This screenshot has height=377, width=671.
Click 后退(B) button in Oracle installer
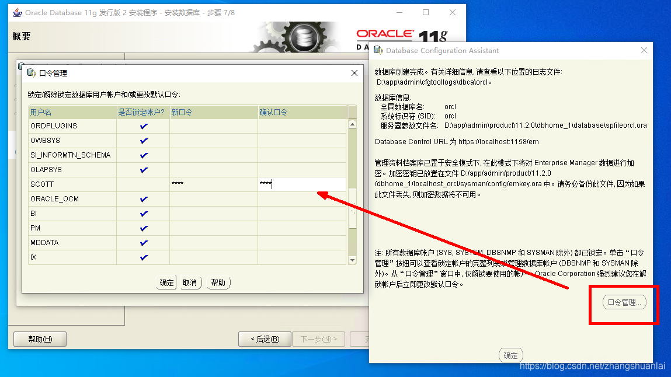pyautogui.click(x=265, y=339)
